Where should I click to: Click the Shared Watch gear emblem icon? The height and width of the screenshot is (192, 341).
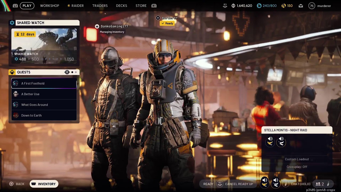[12, 23]
